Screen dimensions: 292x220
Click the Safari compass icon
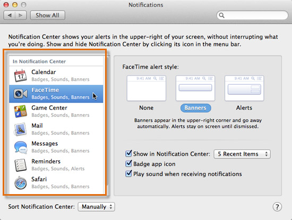pos(21,183)
